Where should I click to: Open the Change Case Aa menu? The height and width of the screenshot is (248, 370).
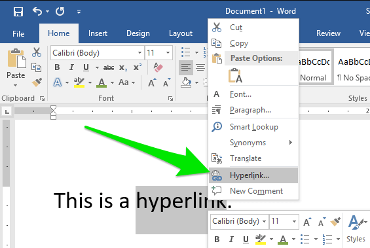[126, 82]
